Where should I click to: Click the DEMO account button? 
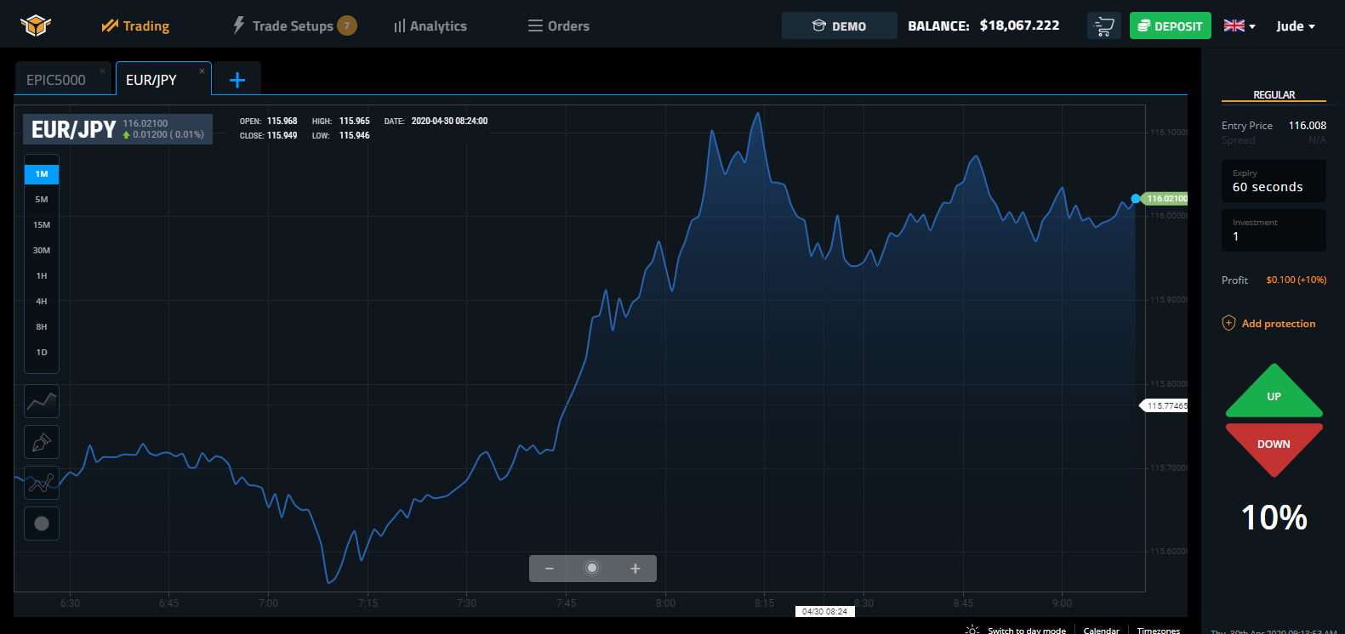[x=840, y=25]
